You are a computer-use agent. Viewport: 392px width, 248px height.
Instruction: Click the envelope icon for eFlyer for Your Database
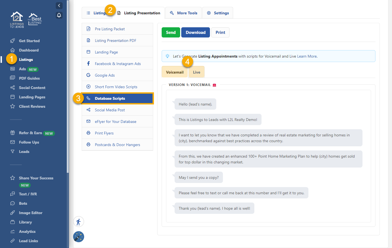click(x=89, y=121)
